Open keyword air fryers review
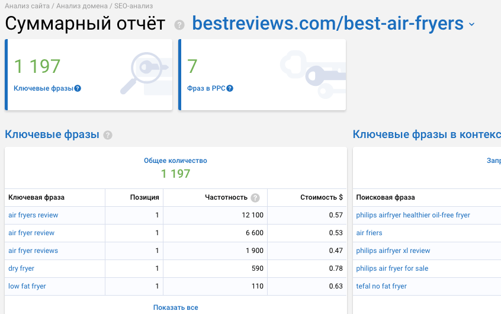This screenshot has height=314, width=501. click(x=33, y=215)
